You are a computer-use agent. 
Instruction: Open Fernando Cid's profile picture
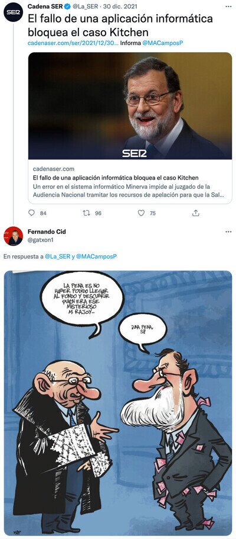click(13, 236)
